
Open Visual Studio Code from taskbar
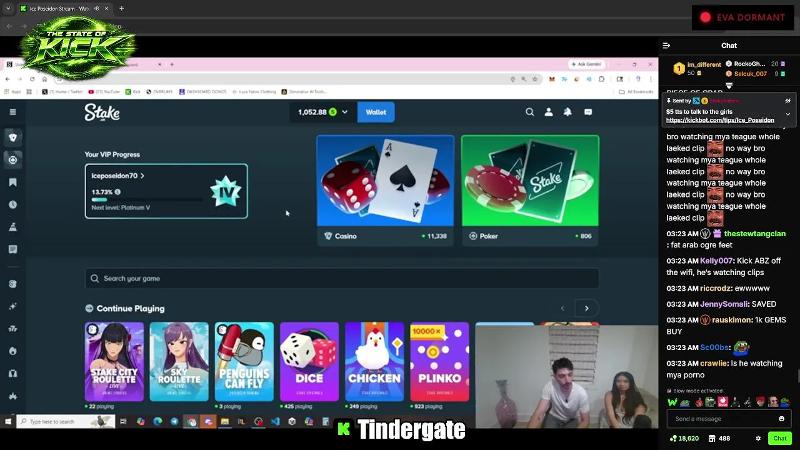coord(275,422)
